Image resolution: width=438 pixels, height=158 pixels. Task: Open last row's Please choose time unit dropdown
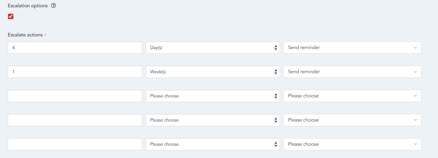coord(213,144)
